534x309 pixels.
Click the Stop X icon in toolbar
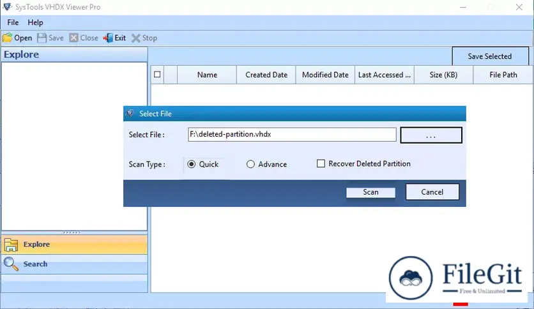[136, 38]
